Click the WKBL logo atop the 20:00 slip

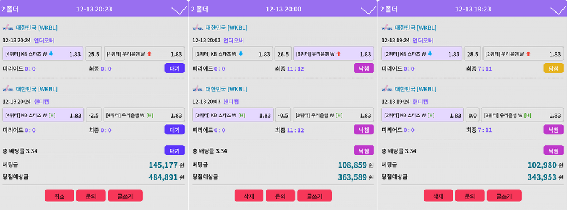click(198, 28)
